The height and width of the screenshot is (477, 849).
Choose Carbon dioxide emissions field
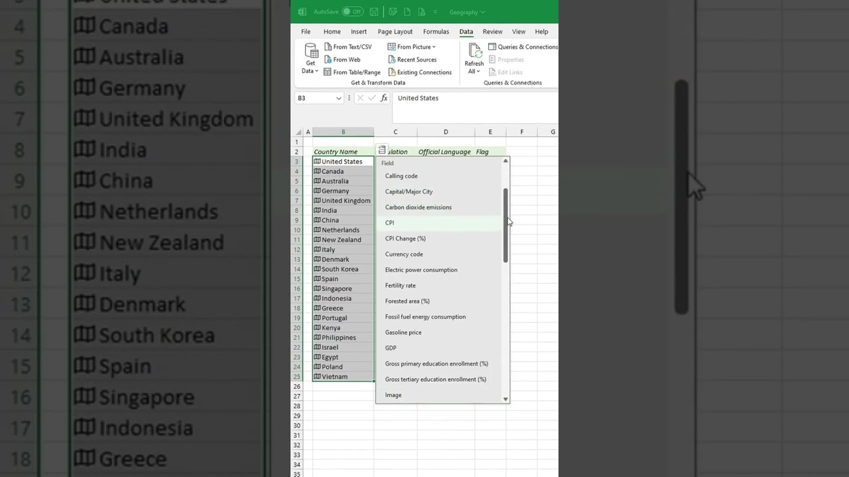point(439,207)
